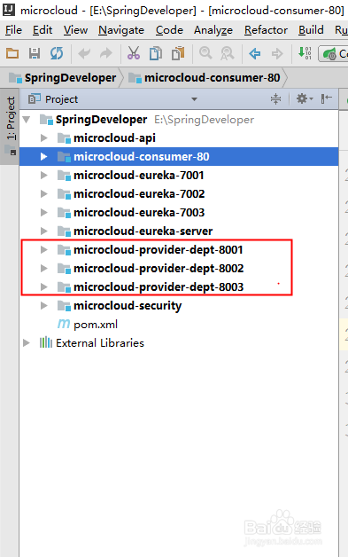Open the Navigate menu
The width and height of the screenshot is (348, 557).
(x=121, y=30)
